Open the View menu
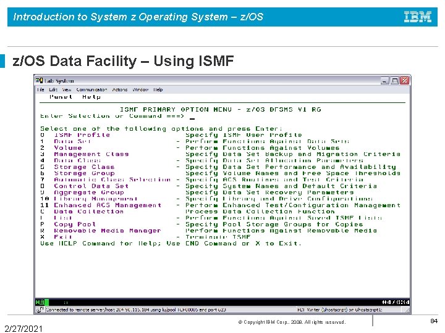The image size is (445, 333). pos(67,89)
